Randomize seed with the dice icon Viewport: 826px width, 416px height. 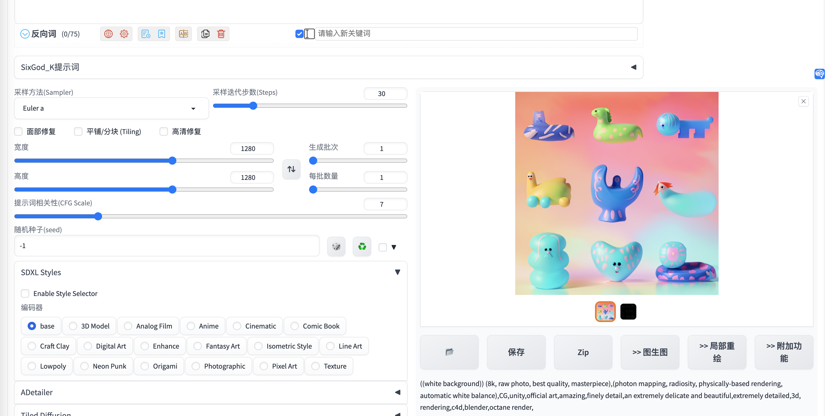336,247
